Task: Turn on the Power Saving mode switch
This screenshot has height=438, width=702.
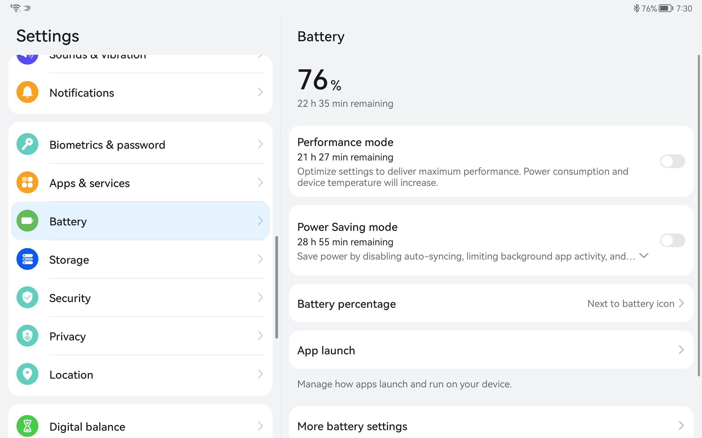Action: point(672,240)
